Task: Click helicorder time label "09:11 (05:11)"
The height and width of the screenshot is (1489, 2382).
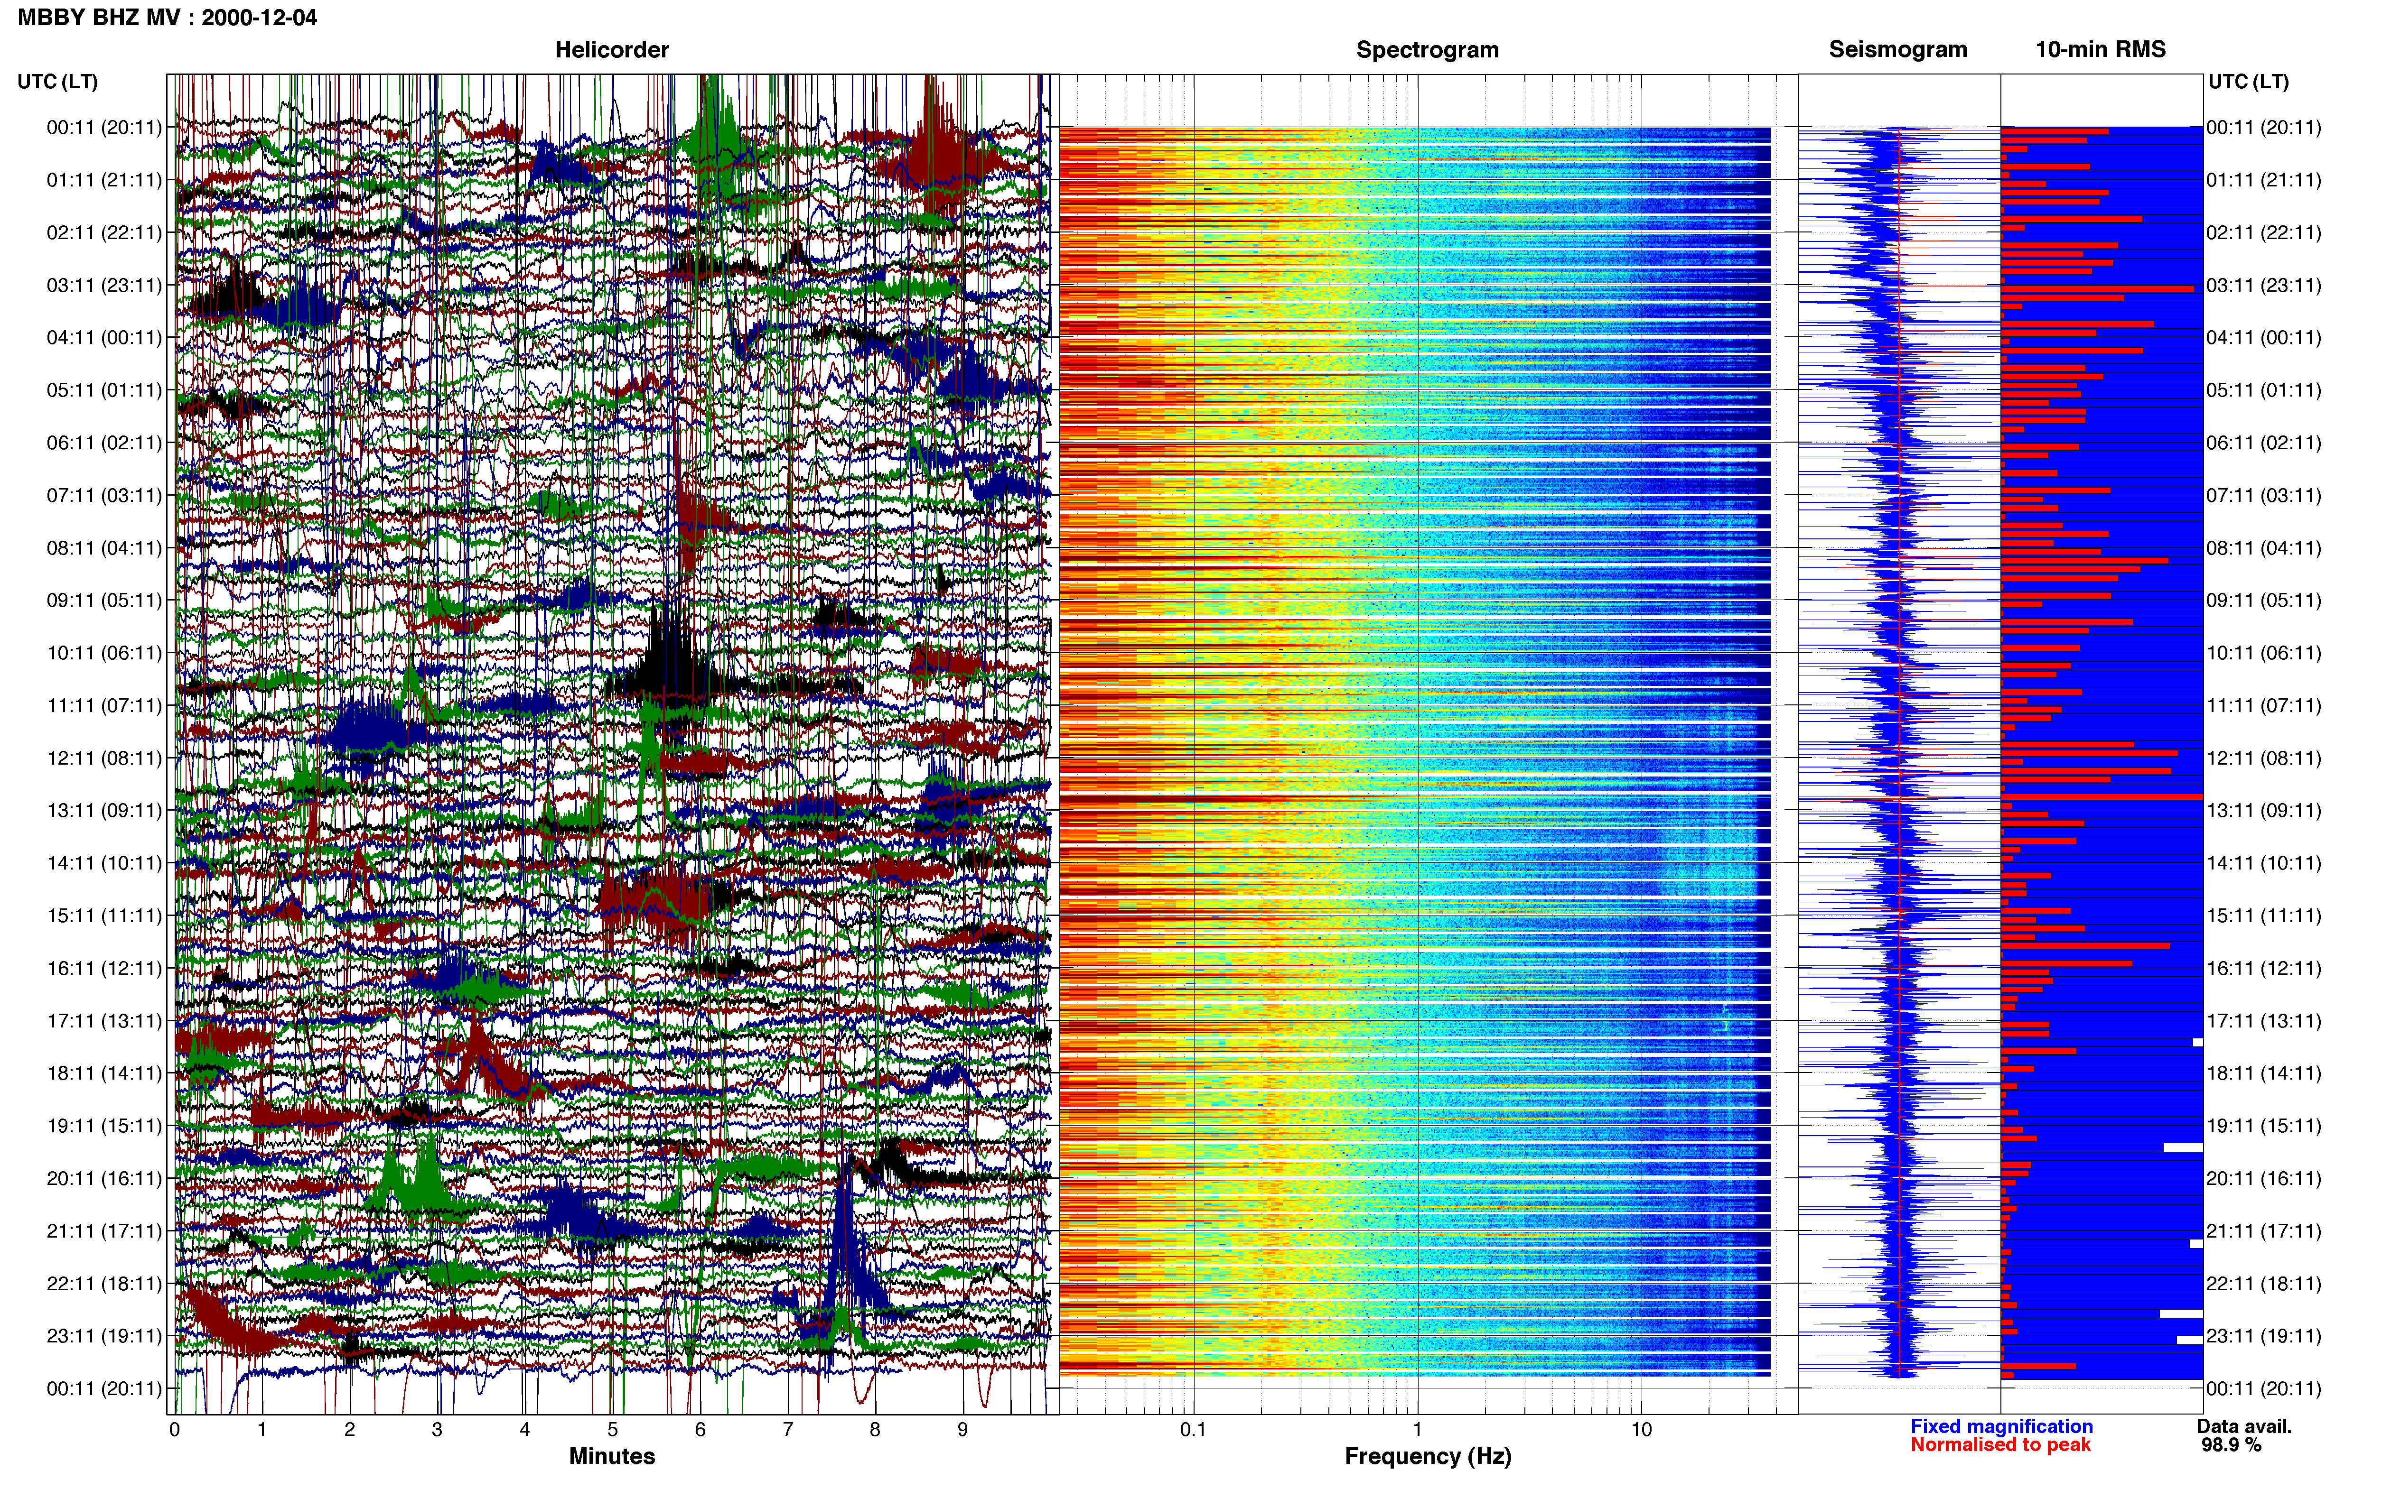Action: [104, 601]
